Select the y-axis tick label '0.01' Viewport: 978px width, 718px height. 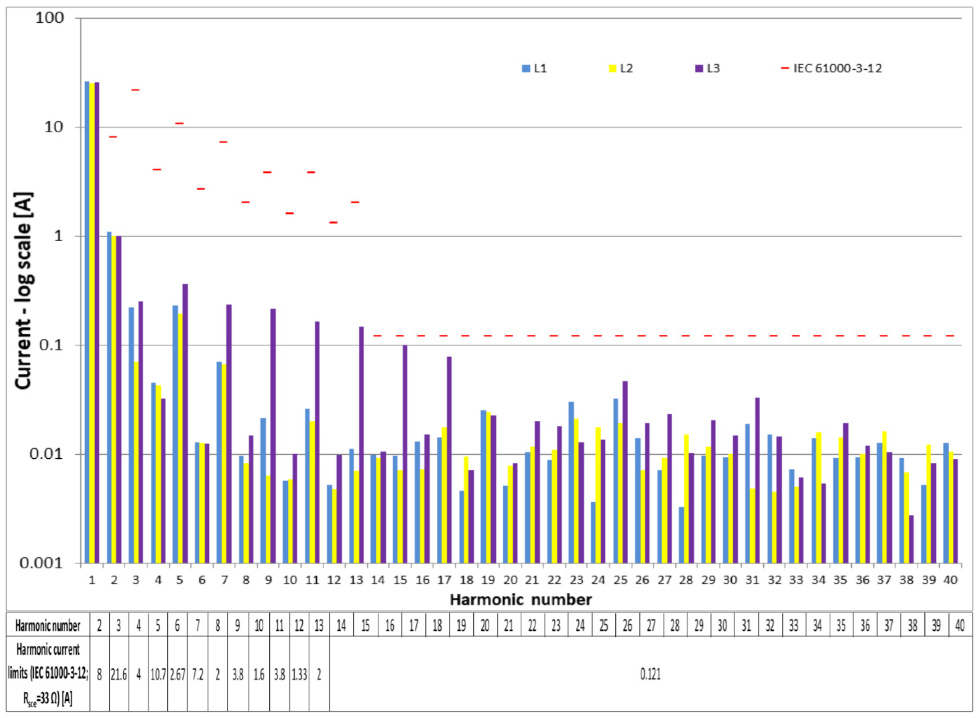tap(47, 454)
